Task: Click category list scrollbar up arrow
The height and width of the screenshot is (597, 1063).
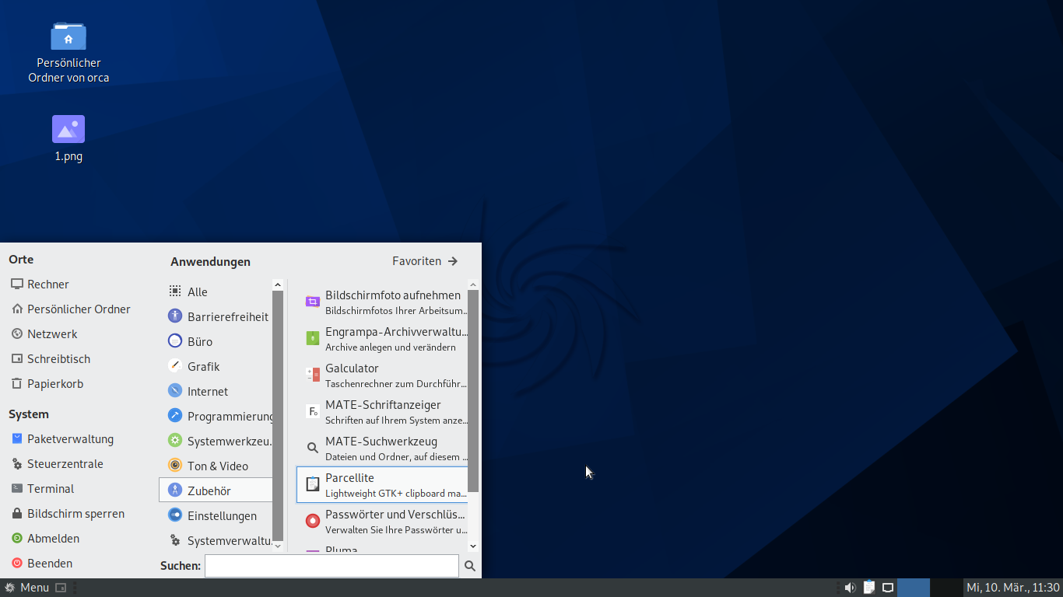Action: 278,285
